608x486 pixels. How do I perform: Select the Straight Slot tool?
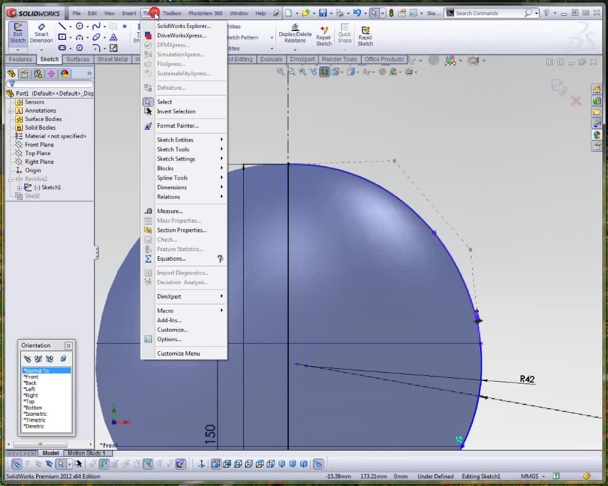click(x=62, y=47)
